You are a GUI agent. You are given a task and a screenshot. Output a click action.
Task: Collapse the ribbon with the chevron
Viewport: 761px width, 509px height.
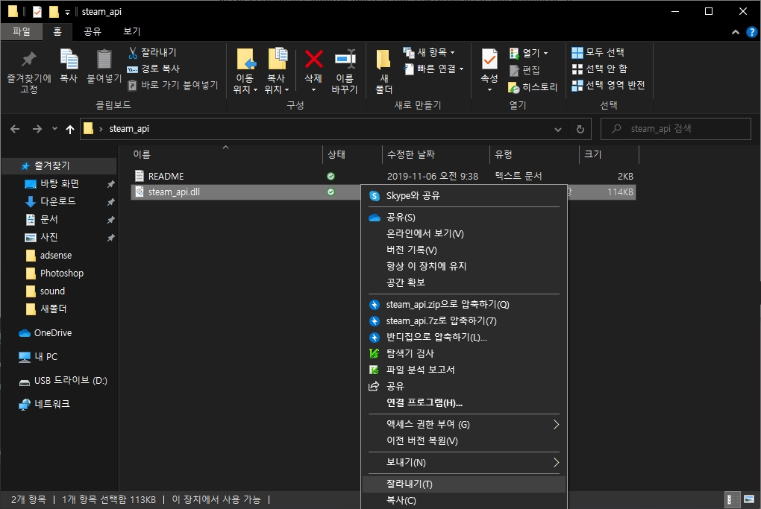coord(736,33)
